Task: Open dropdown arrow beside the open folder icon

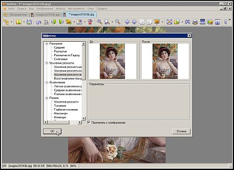Action: click(x=24, y=22)
